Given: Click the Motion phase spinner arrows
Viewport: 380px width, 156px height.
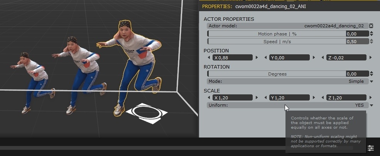Looking at the screenshot, I should [x=371, y=34].
